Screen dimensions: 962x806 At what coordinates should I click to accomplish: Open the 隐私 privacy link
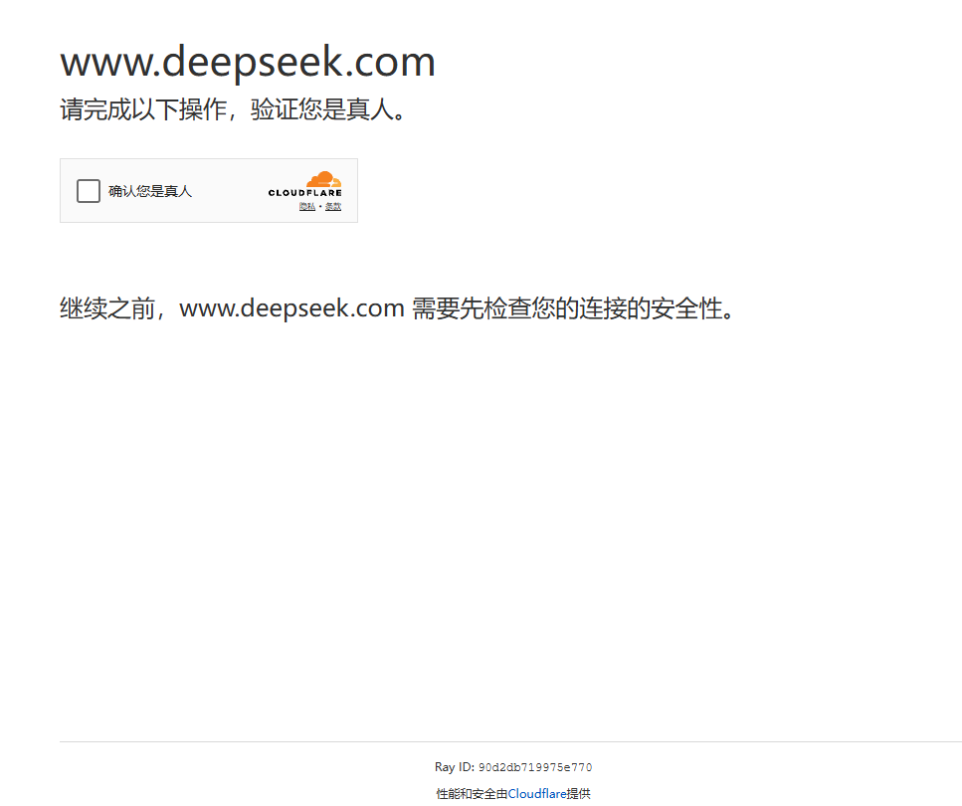(307, 206)
